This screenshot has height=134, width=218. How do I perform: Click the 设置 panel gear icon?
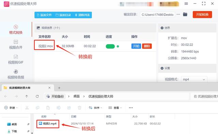(162, 68)
